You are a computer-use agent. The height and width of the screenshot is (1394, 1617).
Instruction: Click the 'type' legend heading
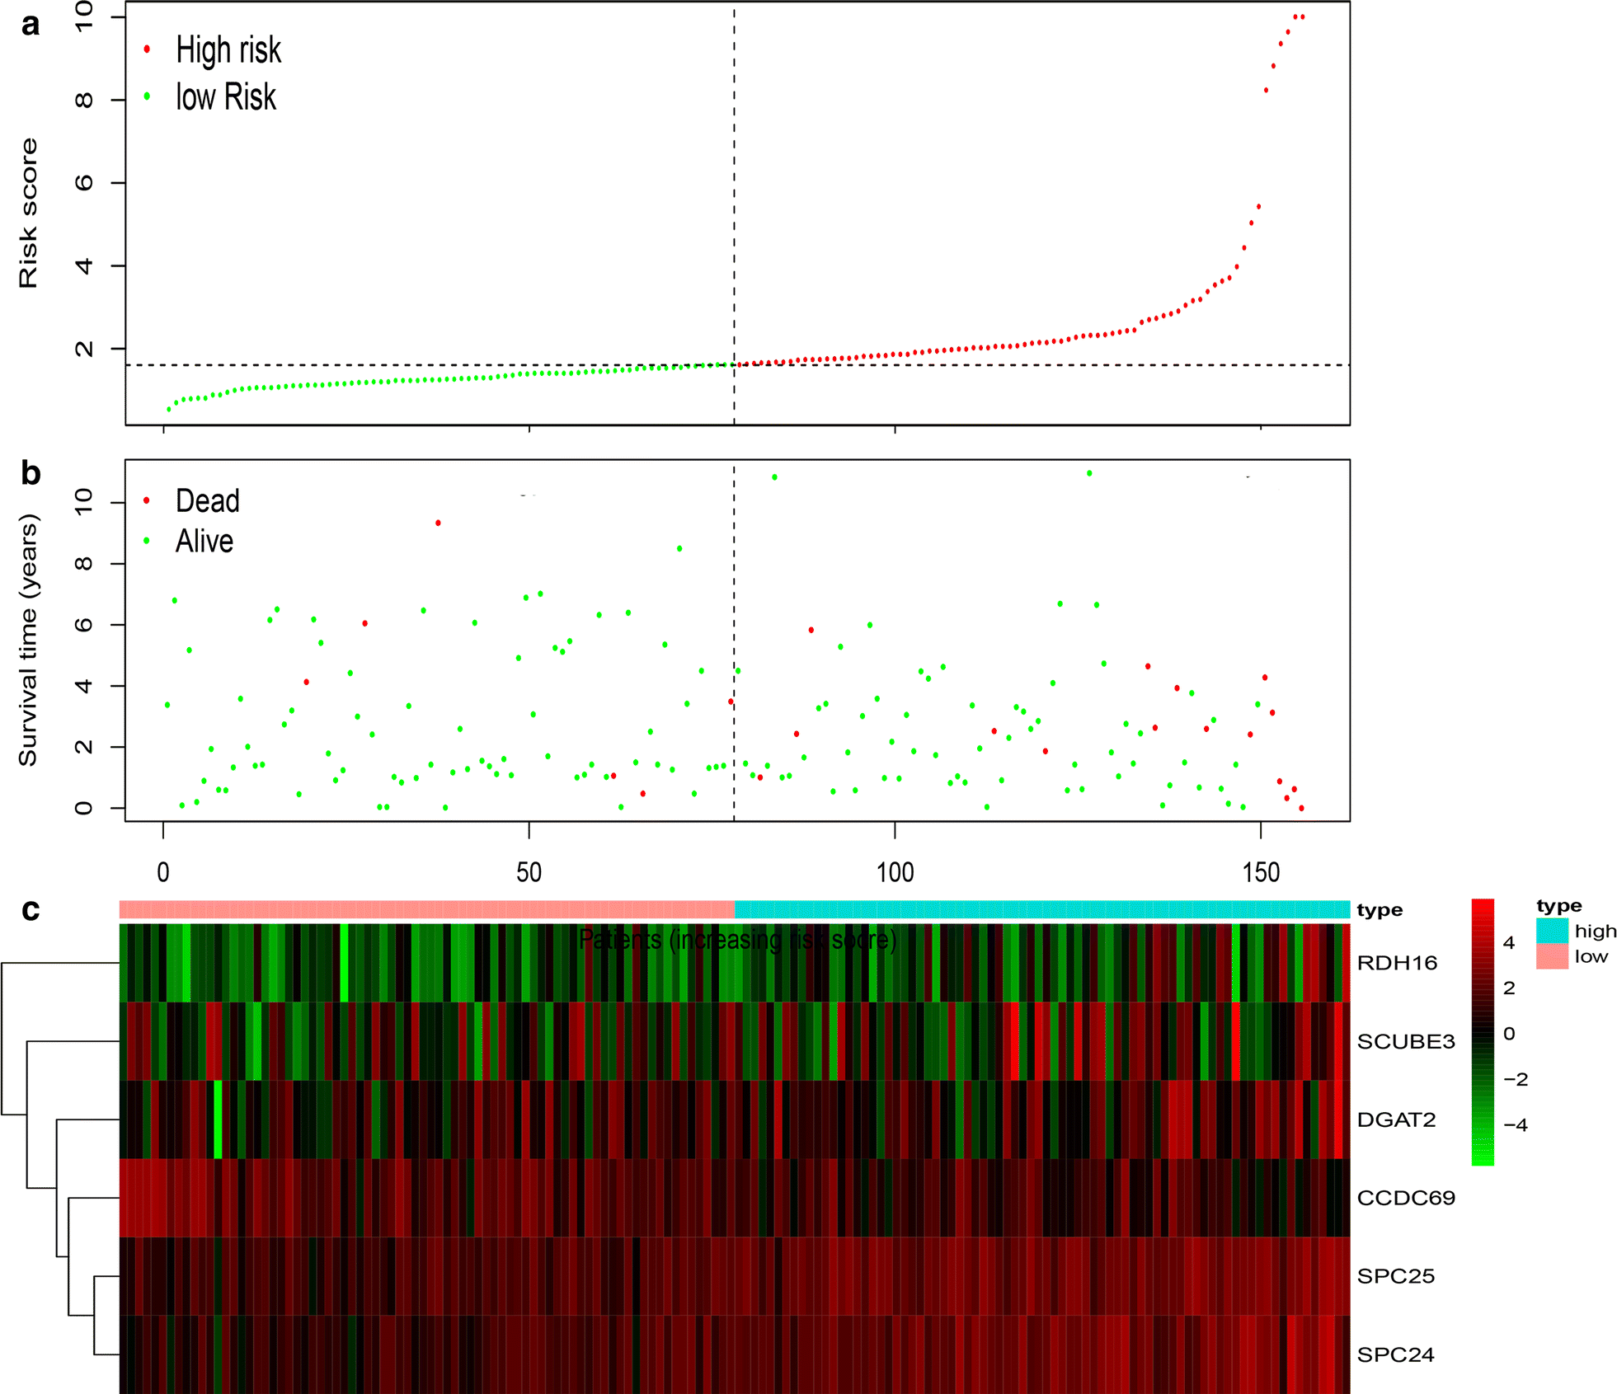tap(1559, 906)
